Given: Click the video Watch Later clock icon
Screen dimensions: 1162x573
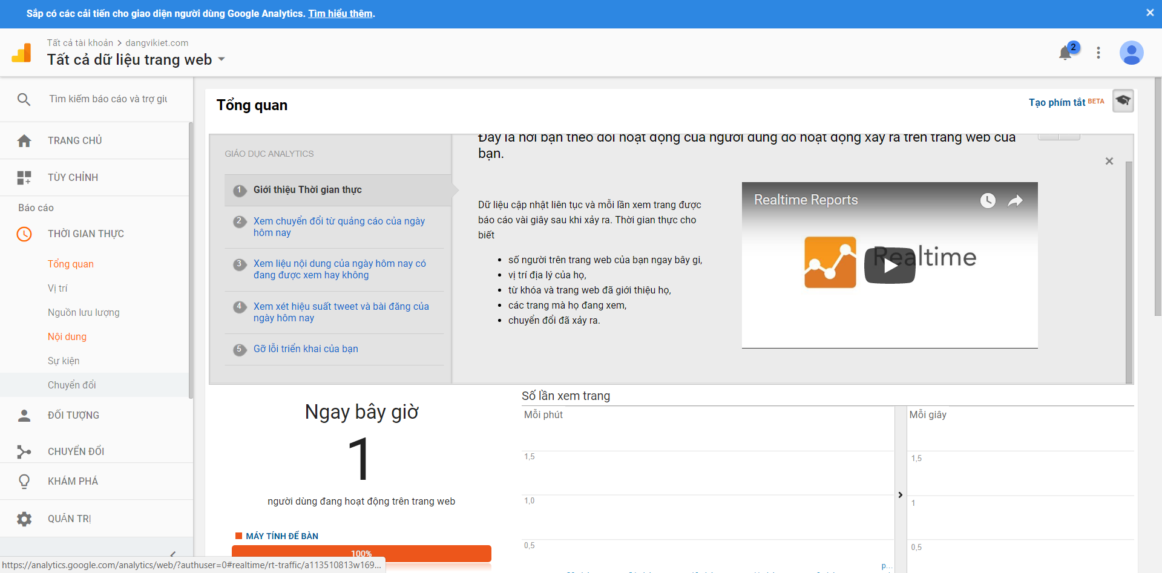Looking at the screenshot, I should (x=988, y=200).
